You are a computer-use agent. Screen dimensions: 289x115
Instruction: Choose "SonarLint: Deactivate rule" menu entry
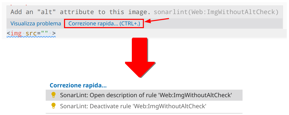(x=133, y=106)
